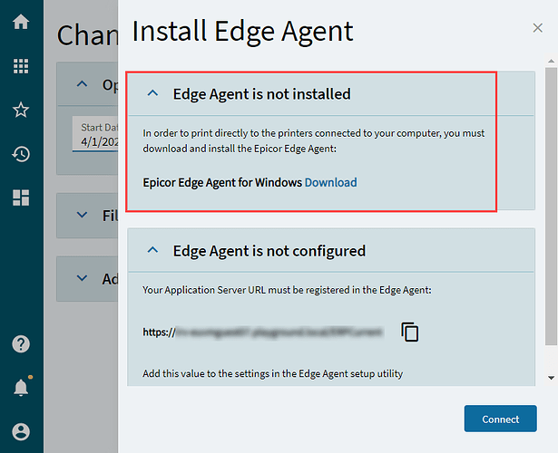The height and width of the screenshot is (453, 558).
Task: Click the Download link for Windows
Action: [x=330, y=182]
